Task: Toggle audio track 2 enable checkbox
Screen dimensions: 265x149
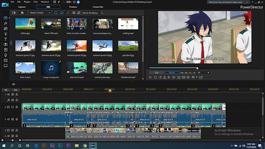Action: tap(13, 119)
